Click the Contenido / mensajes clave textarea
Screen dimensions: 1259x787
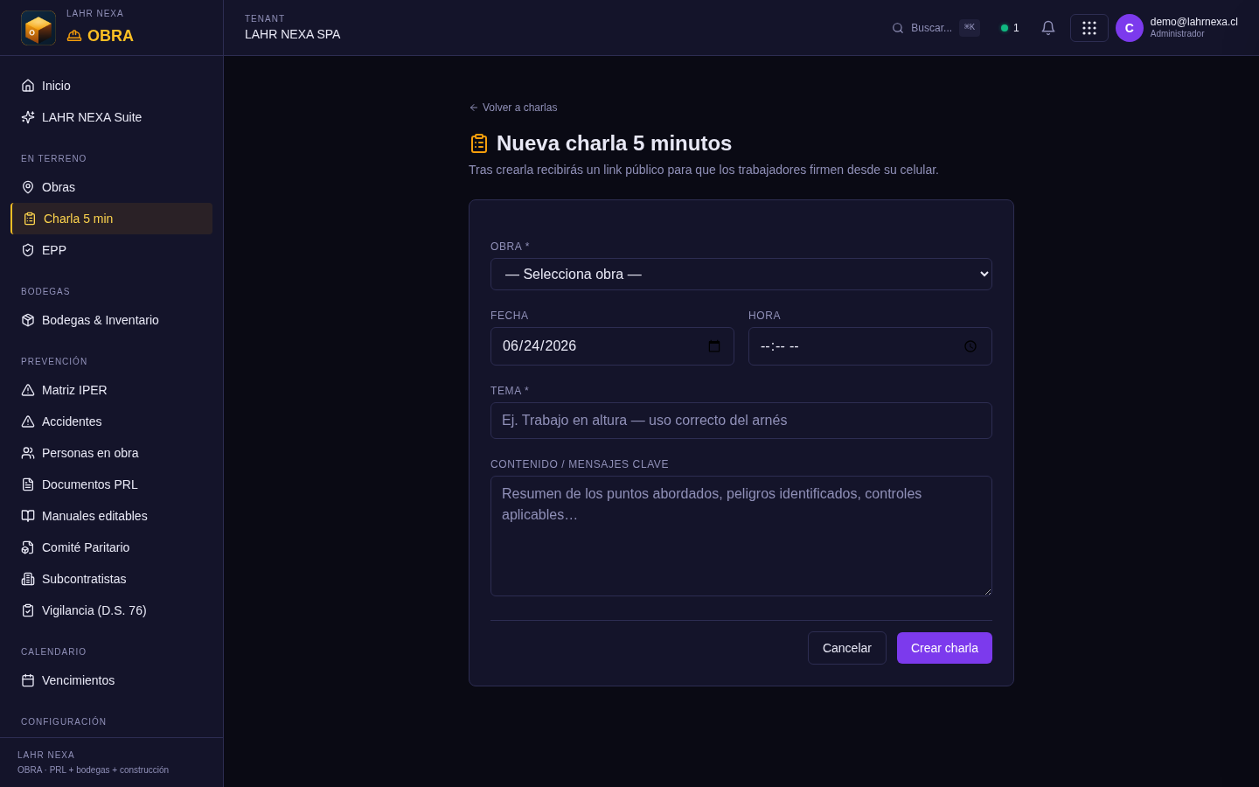741,536
